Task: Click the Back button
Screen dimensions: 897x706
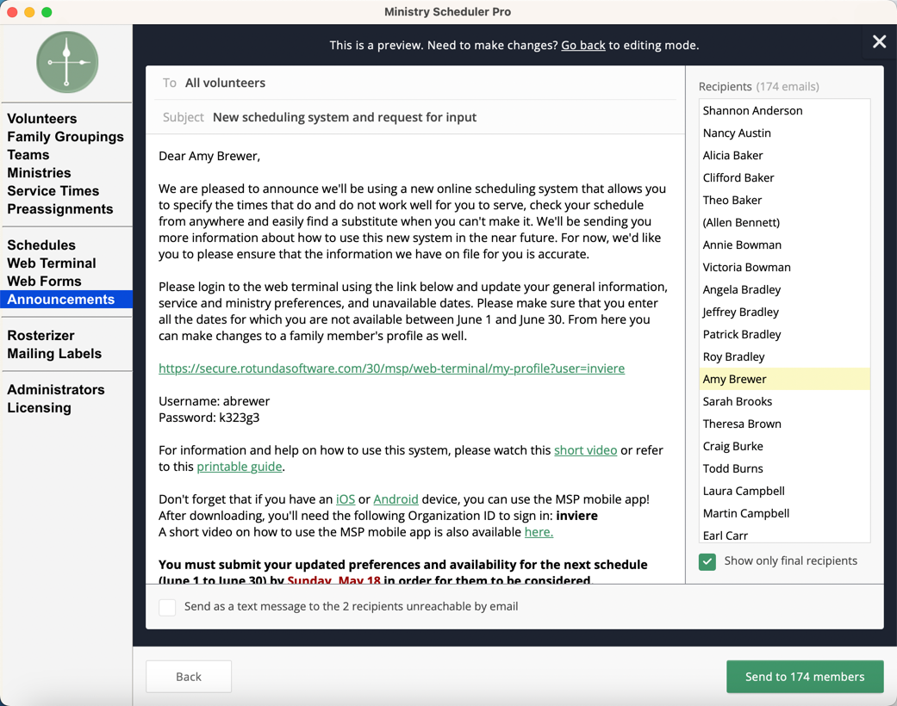Action: pos(188,677)
